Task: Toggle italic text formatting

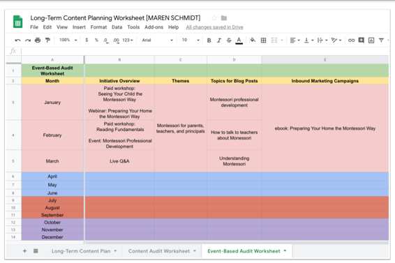Action: click(x=219, y=40)
